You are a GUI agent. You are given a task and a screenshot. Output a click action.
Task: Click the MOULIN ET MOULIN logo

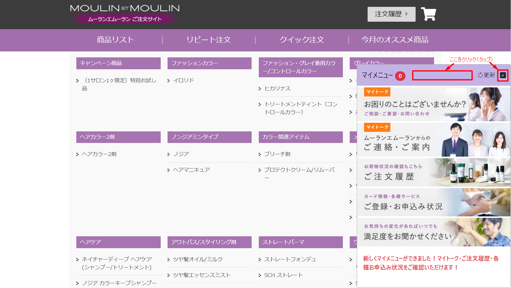125,13
